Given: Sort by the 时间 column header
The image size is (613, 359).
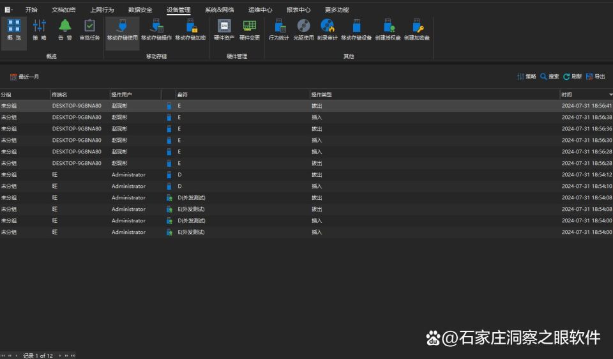Looking at the screenshot, I should pyautogui.click(x=586, y=95).
